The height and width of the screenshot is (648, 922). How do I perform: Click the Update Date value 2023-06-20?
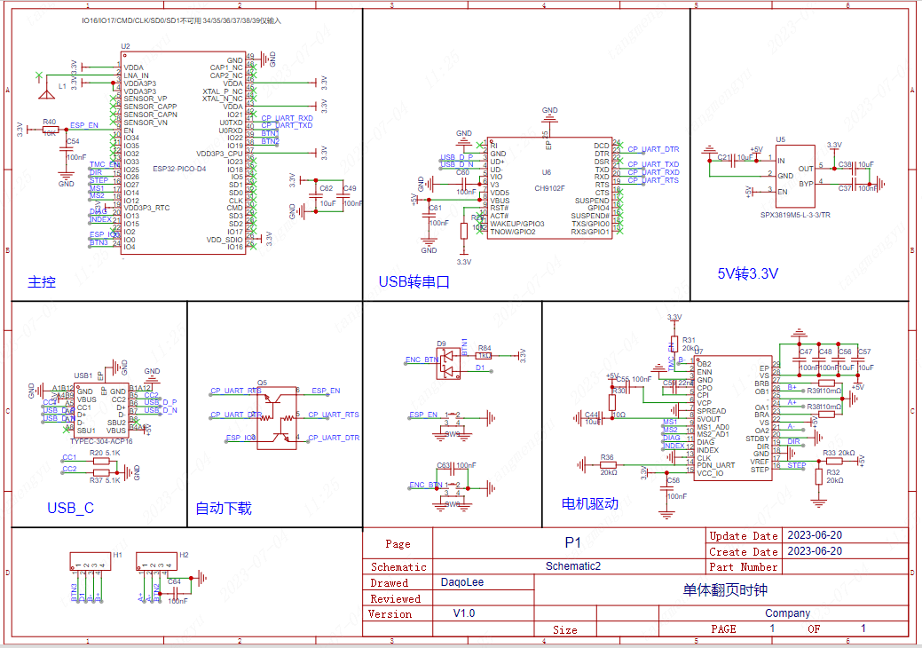(x=814, y=535)
